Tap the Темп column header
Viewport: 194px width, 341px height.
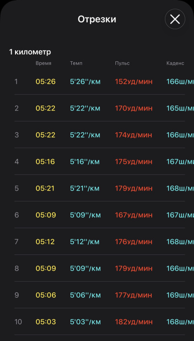point(76,63)
